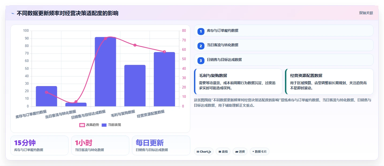384x166 pixels.
Task: Click the 每日更新 stat card
Action: coord(161,145)
